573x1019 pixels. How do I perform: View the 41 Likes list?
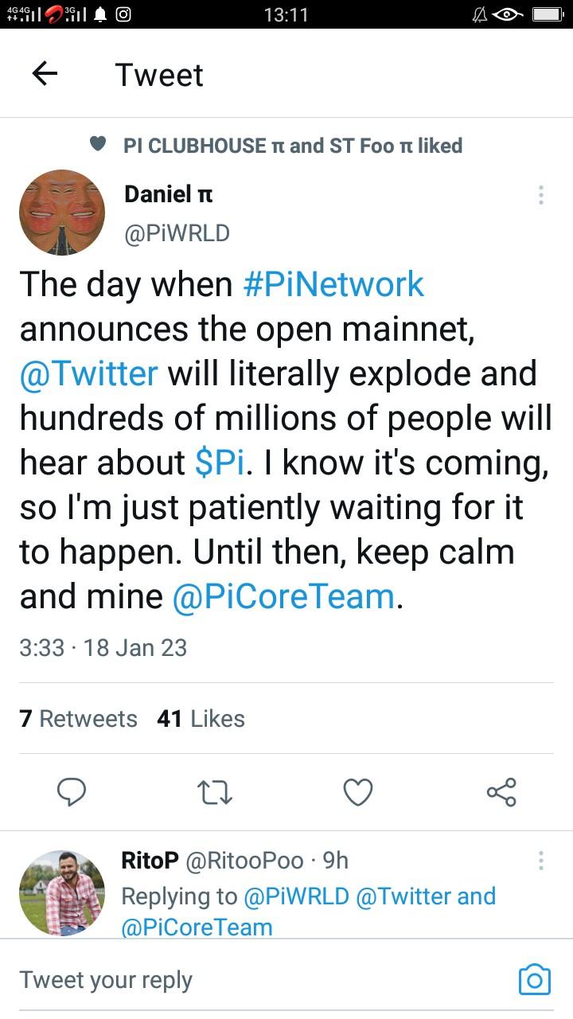point(201,719)
